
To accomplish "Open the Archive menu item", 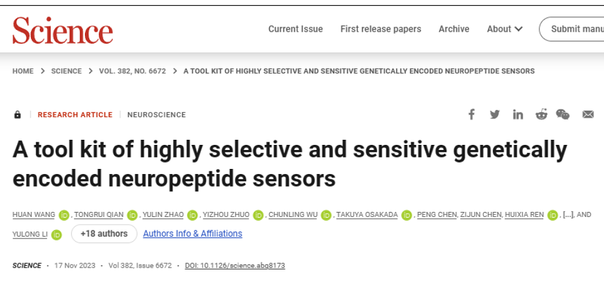I will (454, 29).
